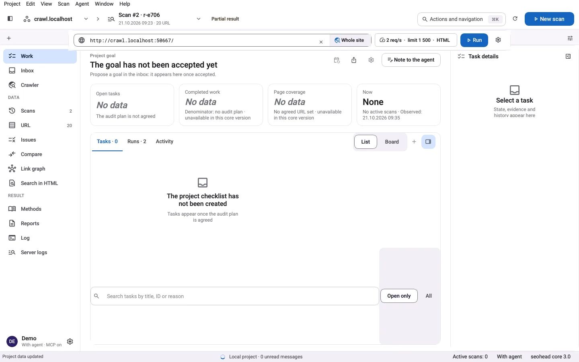Image resolution: width=579 pixels, height=362 pixels.
Task: Open the Agent menu
Action: click(x=82, y=4)
